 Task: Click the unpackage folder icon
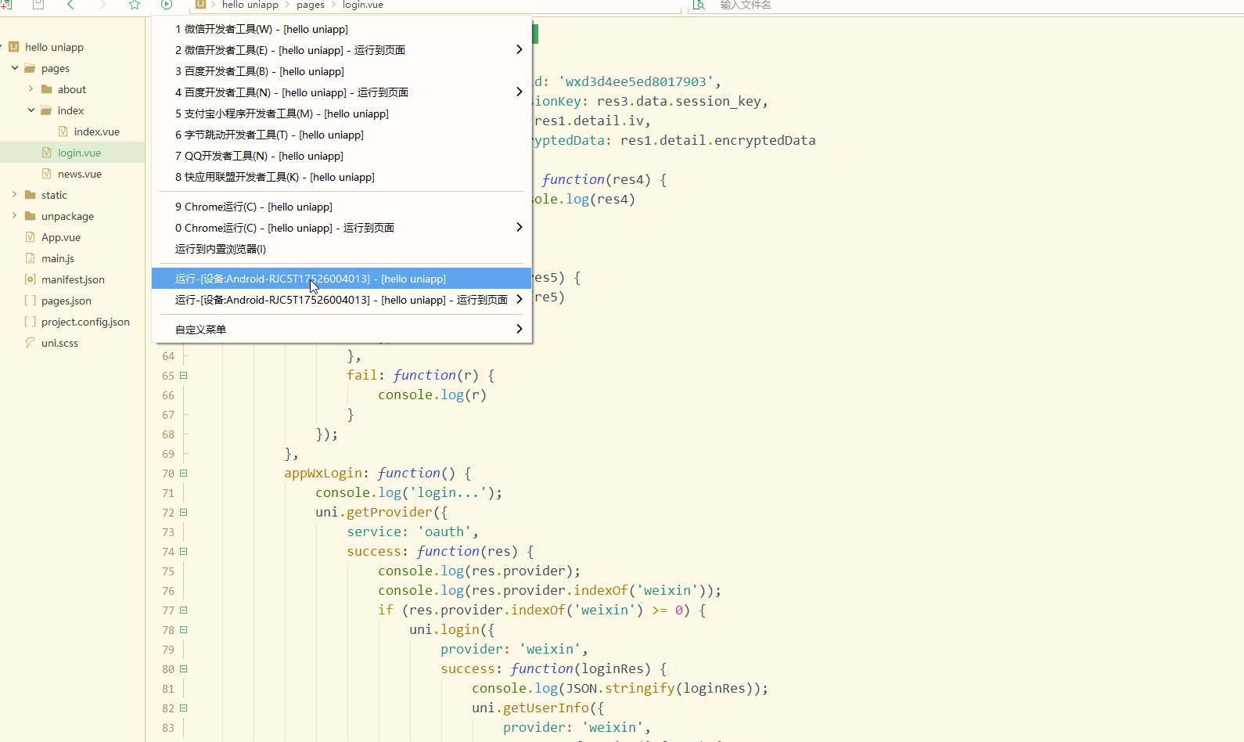[x=31, y=216]
